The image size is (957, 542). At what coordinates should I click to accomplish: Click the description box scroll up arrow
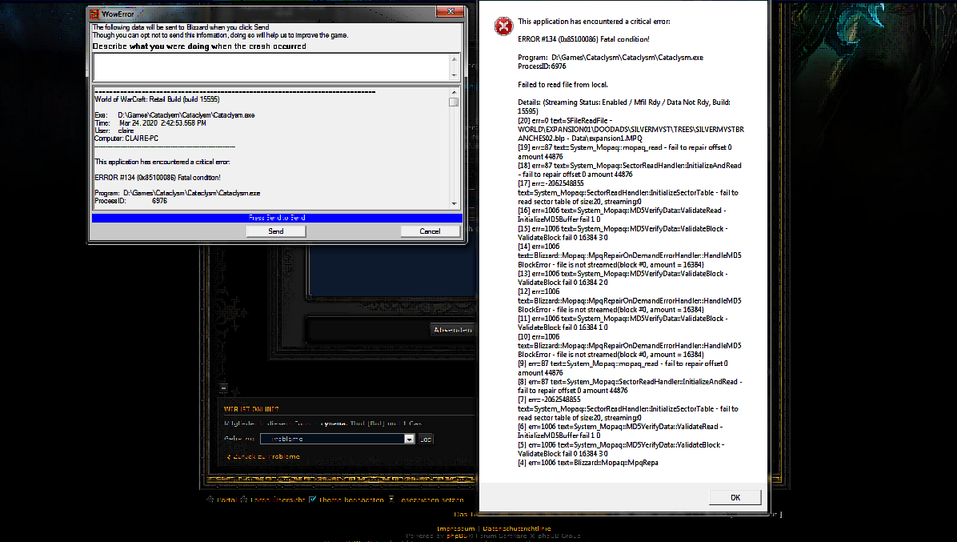click(454, 58)
